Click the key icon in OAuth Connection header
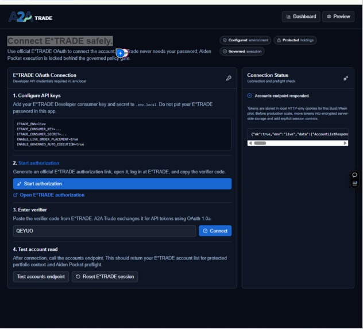Image resolution: width=363 pixels, height=329 pixels. (229, 78)
